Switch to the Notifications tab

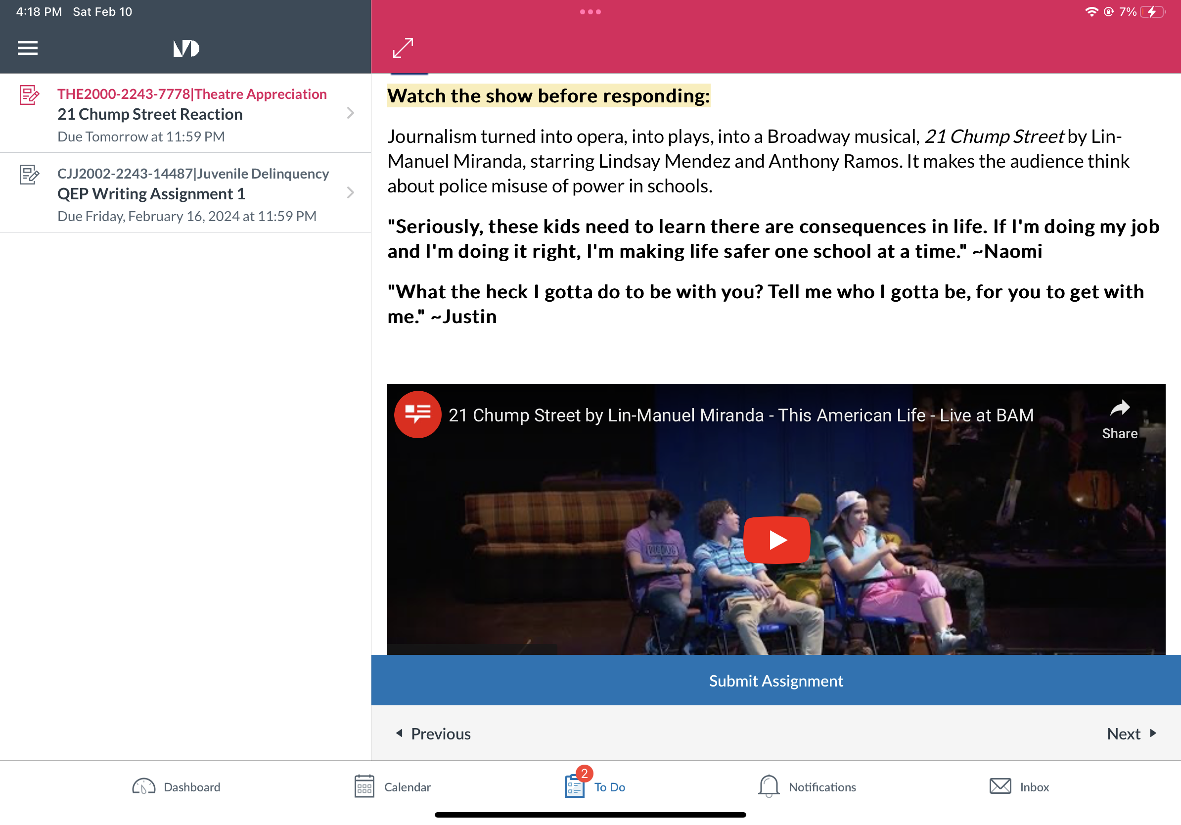click(x=807, y=787)
